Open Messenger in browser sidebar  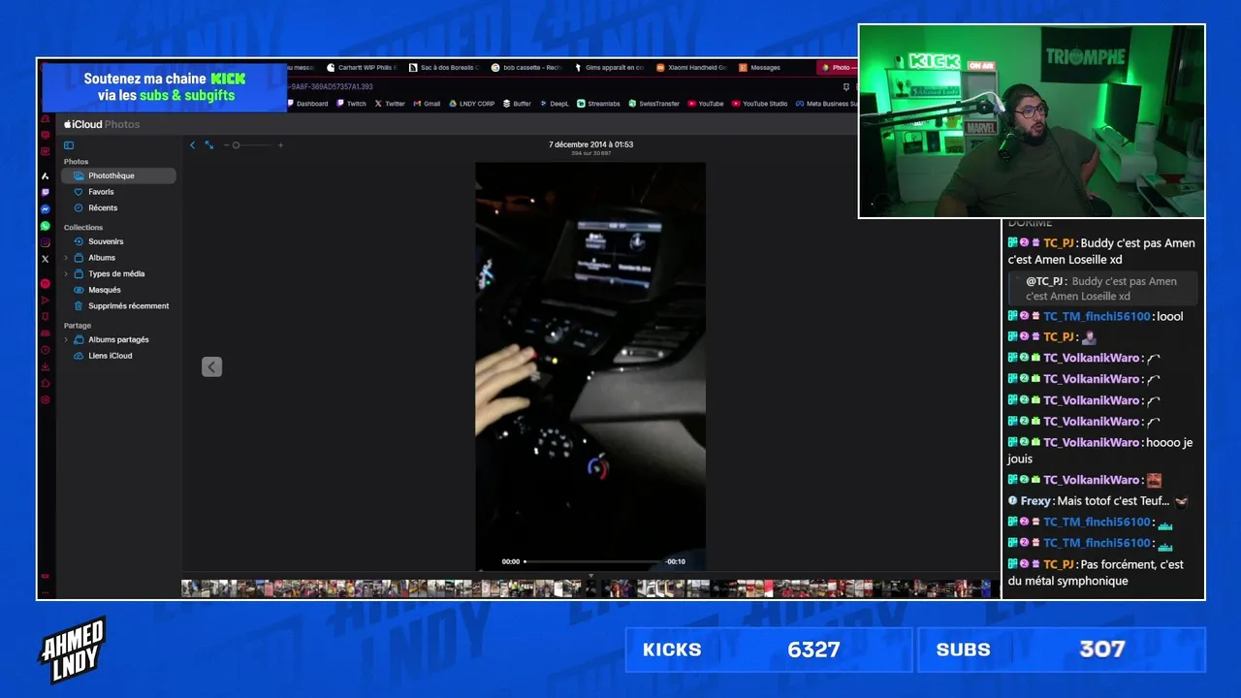point(46,208)
